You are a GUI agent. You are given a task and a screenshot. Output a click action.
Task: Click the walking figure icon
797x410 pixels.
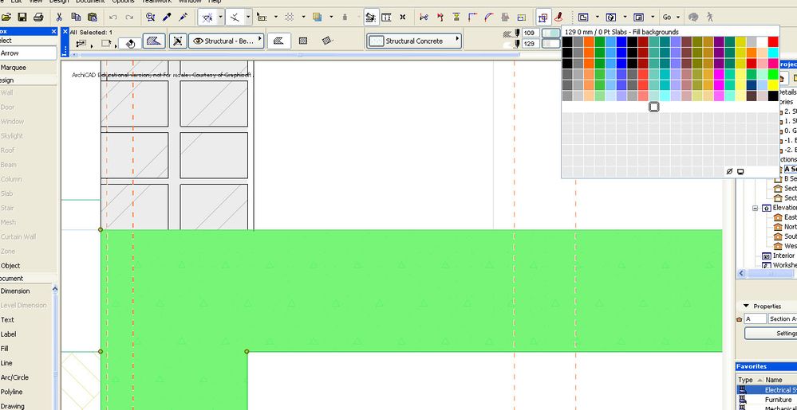click(x=709, y=18)
